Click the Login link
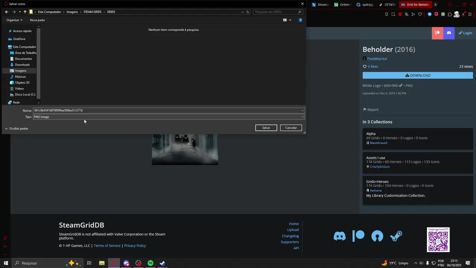Image resolution: width=476 pixels, height=268 pixels. (465, 33)
